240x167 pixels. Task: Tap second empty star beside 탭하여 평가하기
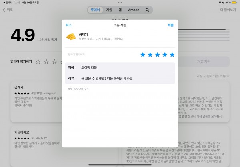click(46, 61)
